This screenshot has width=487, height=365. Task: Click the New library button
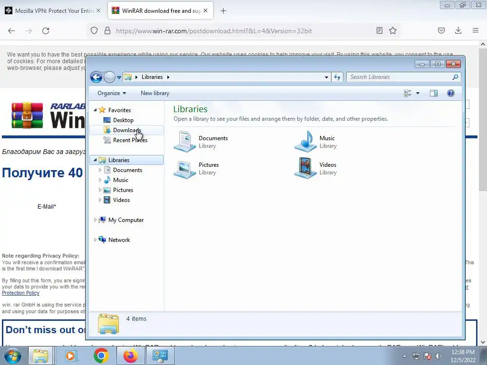click(155, 93)
